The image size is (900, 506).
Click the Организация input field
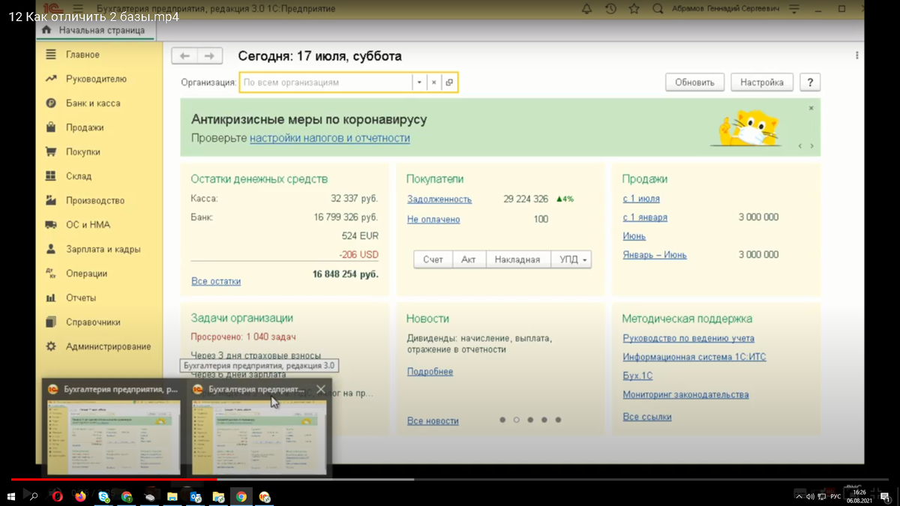coord(325,82)
